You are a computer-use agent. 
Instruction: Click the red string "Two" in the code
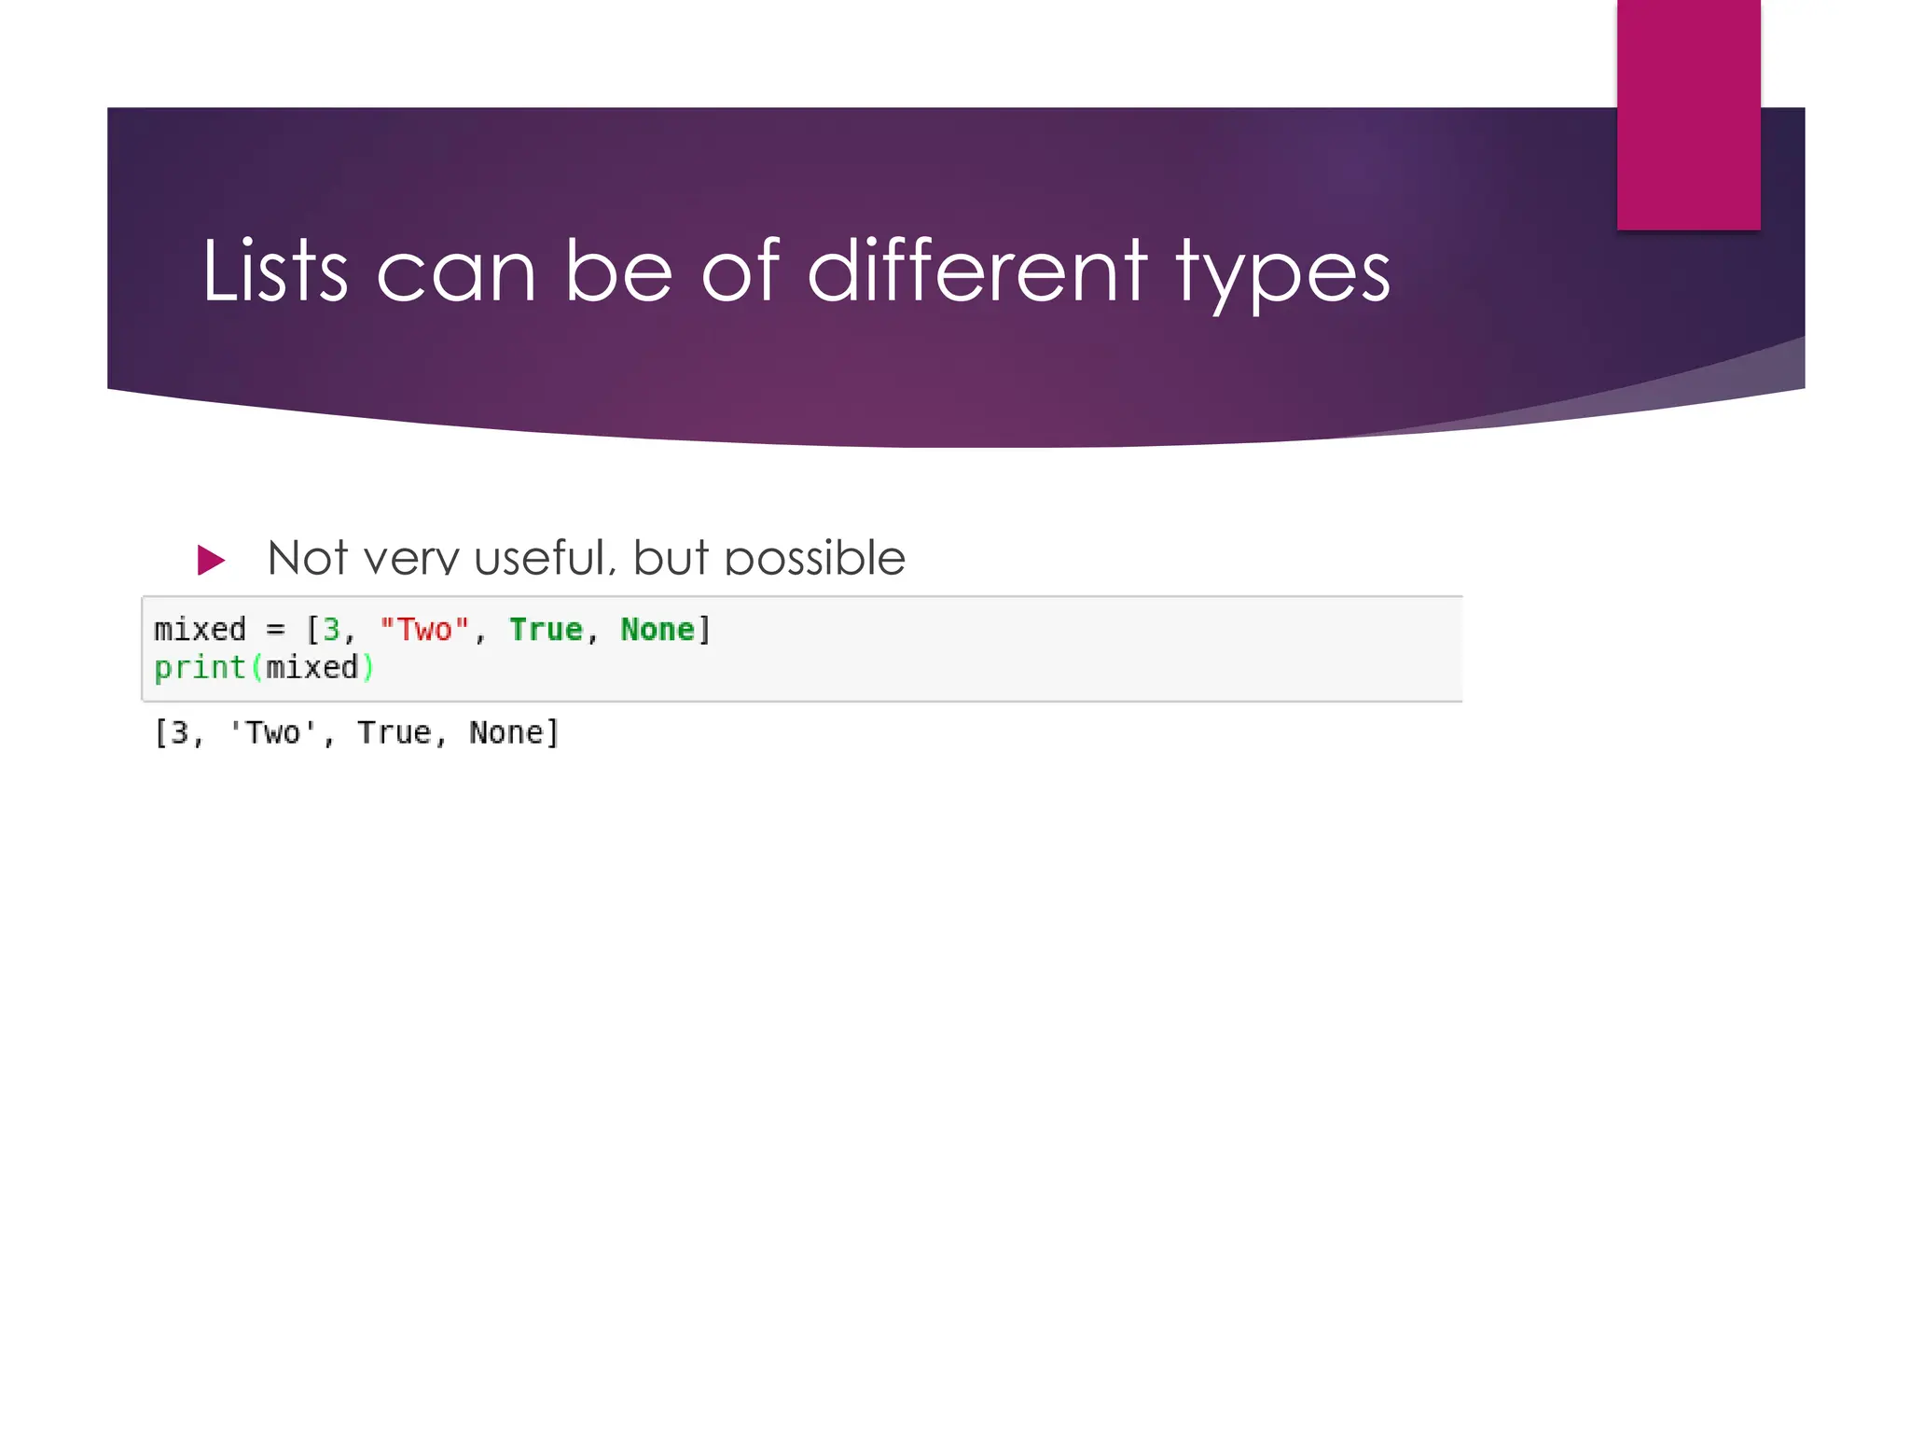[x=424, y=630]
